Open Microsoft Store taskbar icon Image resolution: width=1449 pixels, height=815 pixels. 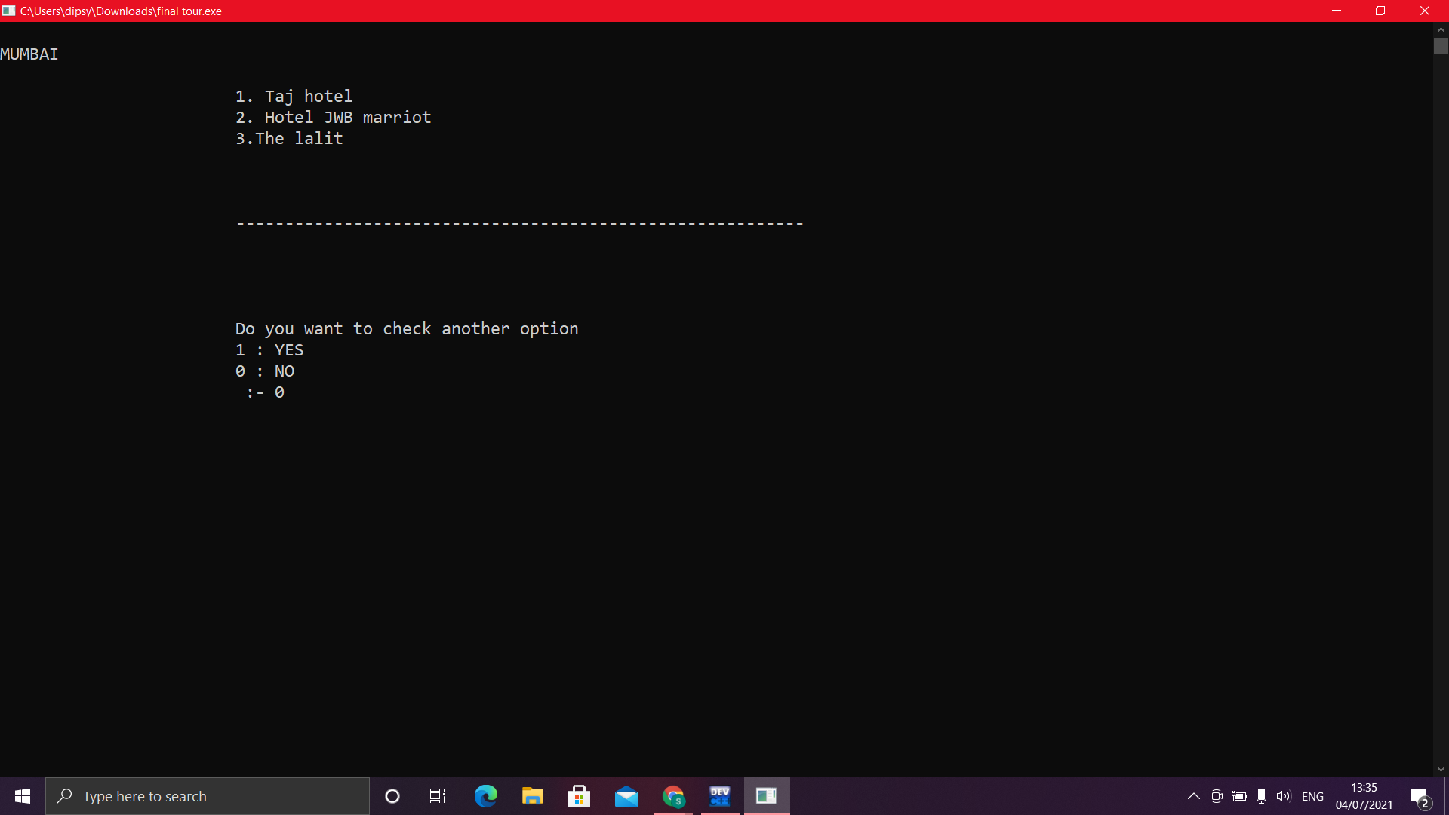coord(580,796)
